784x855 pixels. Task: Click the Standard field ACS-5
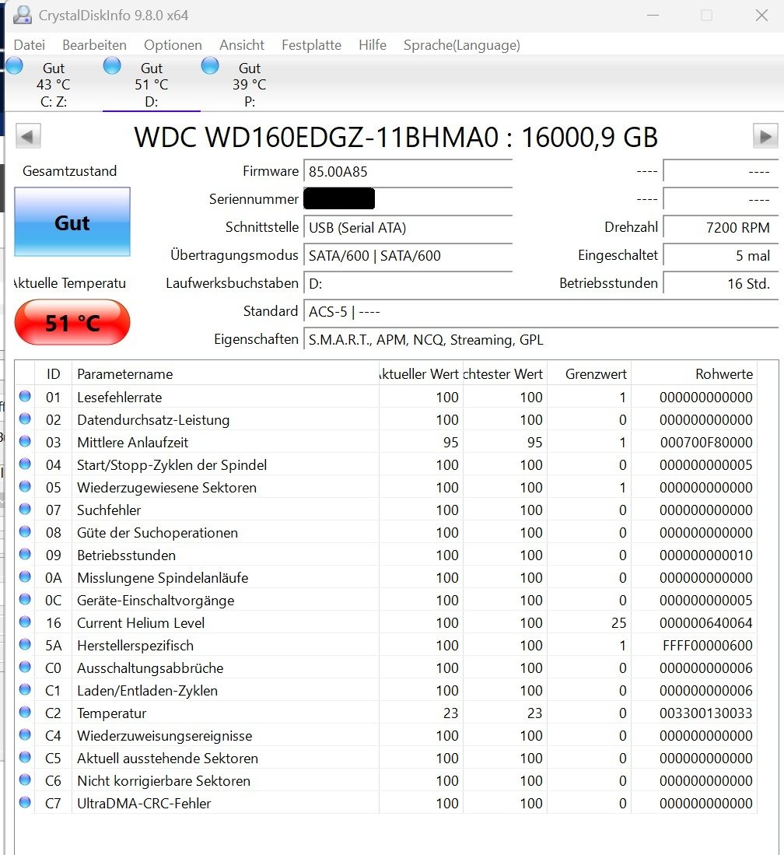(541, 311)
